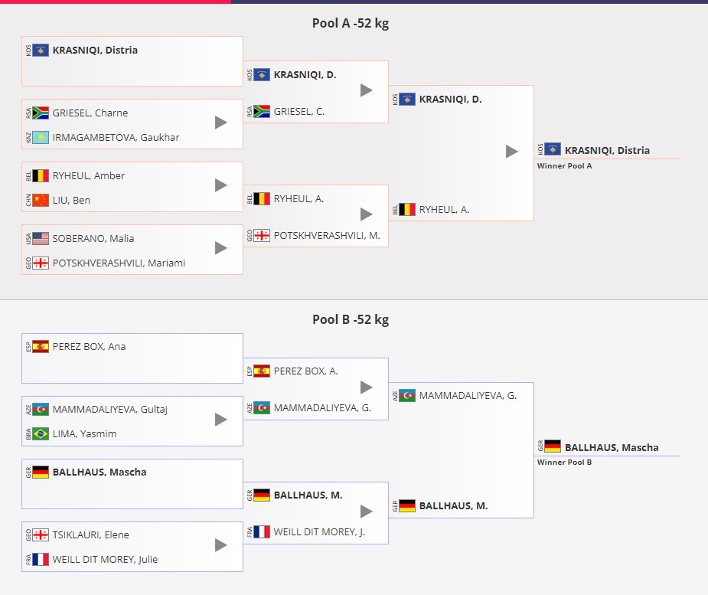Click play arrow for Mammadaliyeva vs Lima match

(x=220, y=420)
